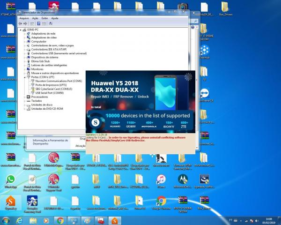Open the Box_Drivers folder on the desktop
Image resolution: width=281 pixels, height=225 pixels.
(x=226, y=9)
